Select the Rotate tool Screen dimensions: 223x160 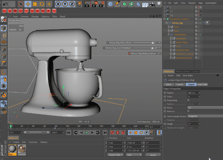(42, 4)
